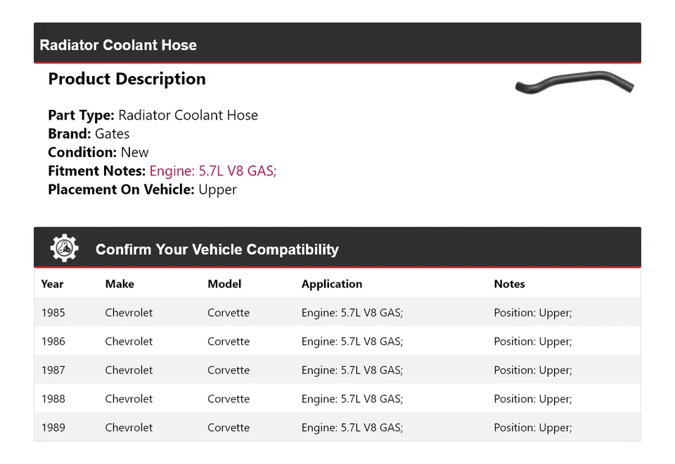This screenshot has width=675, height=464.
Task: Click the Notes column header
Action: coord(509,284)
